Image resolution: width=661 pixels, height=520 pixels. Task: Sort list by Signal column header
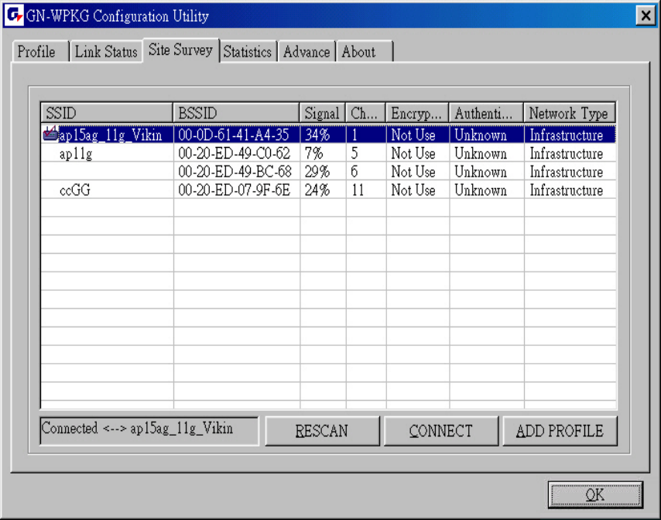(x=322, y=113)
